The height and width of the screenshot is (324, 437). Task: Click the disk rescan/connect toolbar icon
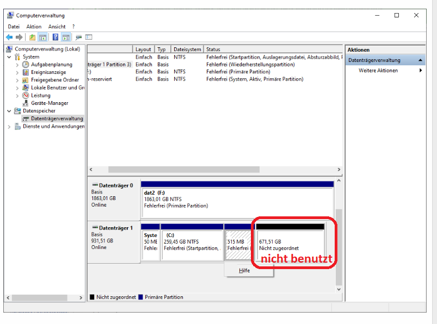pyautogui.click(x=78, y=37)
